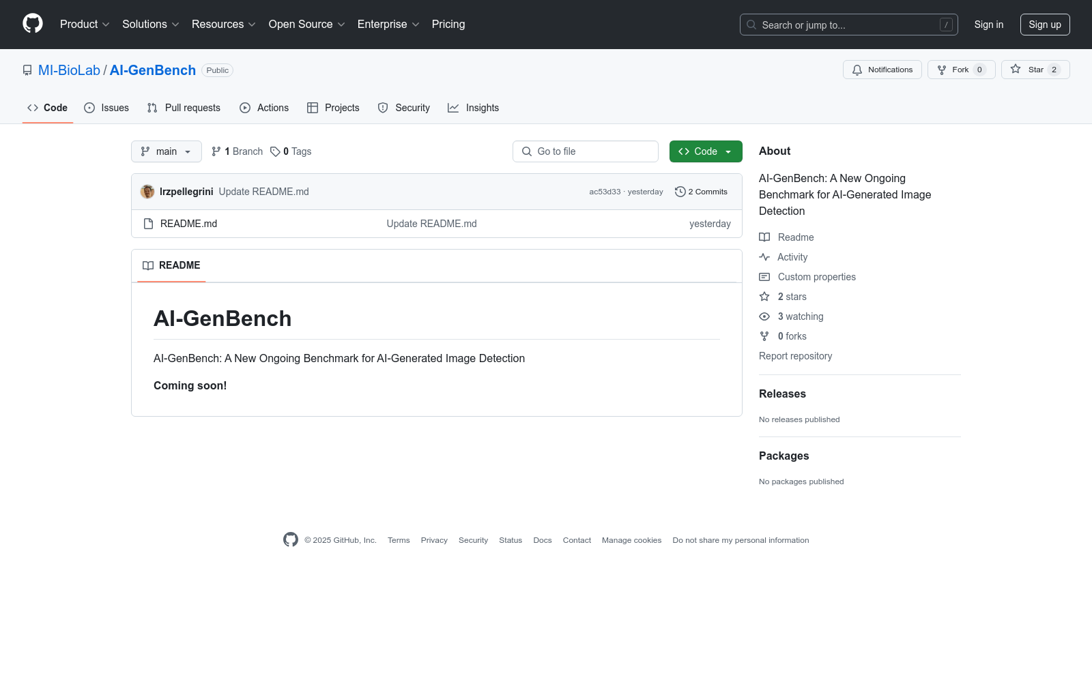This screenshot has width=1092, height=682.
Task: Open the Contact footer link
Action: (577, 540)
